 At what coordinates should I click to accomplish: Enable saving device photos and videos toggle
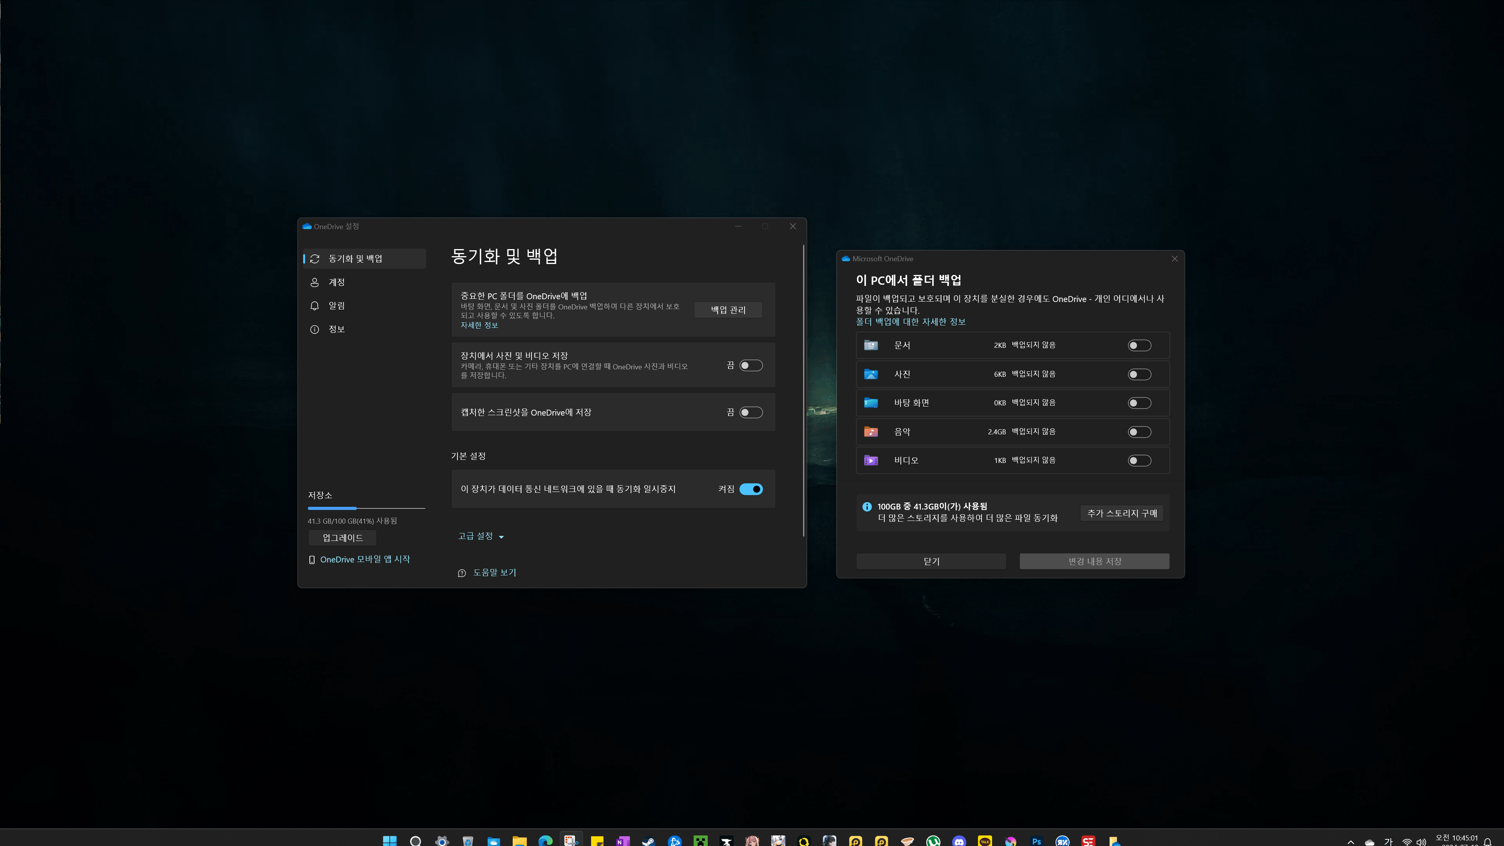[x=751, y=365]
